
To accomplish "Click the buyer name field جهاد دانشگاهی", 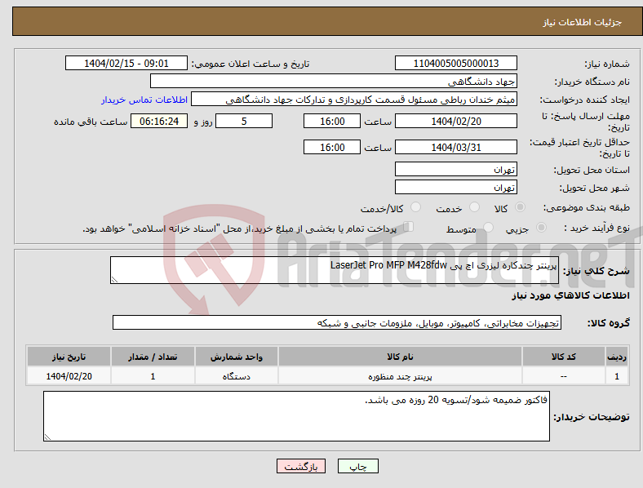I will [x=334, y=81].
